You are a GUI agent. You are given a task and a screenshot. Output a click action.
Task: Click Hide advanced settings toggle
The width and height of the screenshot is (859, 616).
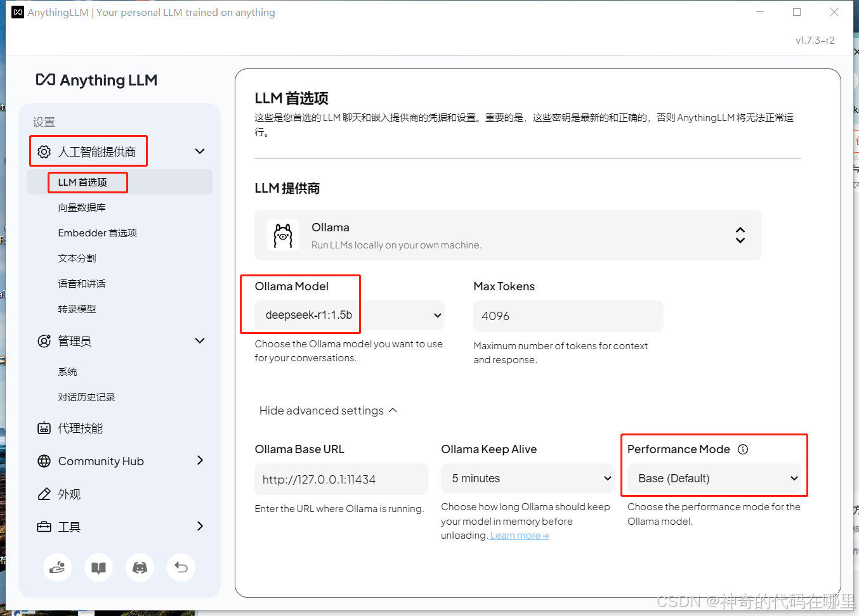[328, 411]
